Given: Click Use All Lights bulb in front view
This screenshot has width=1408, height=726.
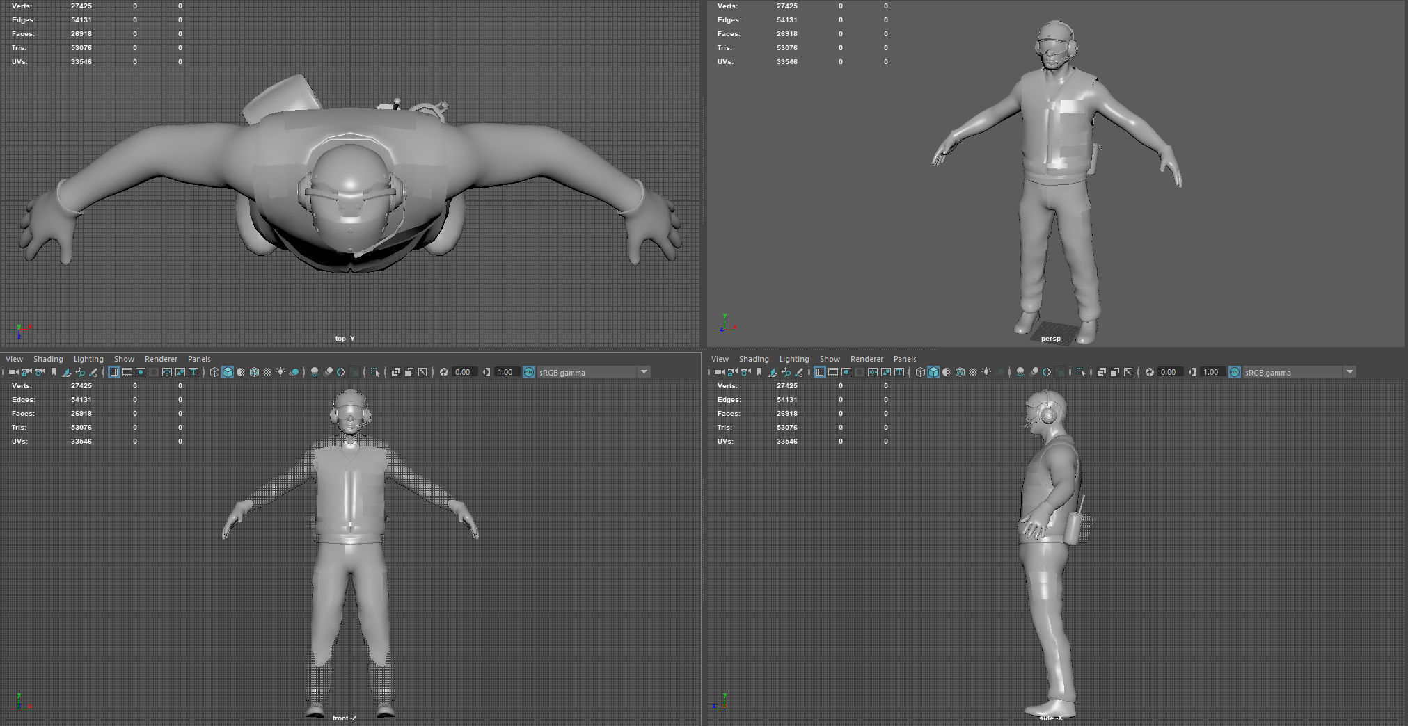Looking at the screenshot, I should (x=280, y=372).
